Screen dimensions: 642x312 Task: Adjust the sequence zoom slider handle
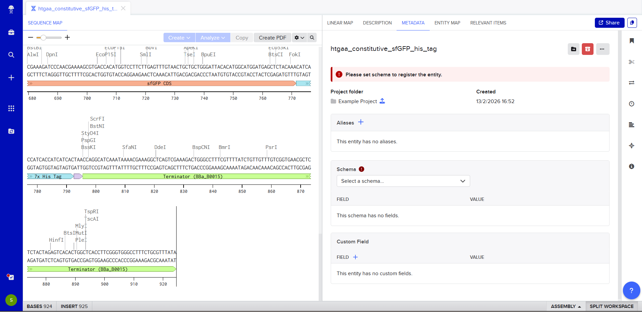pos(43,37)
